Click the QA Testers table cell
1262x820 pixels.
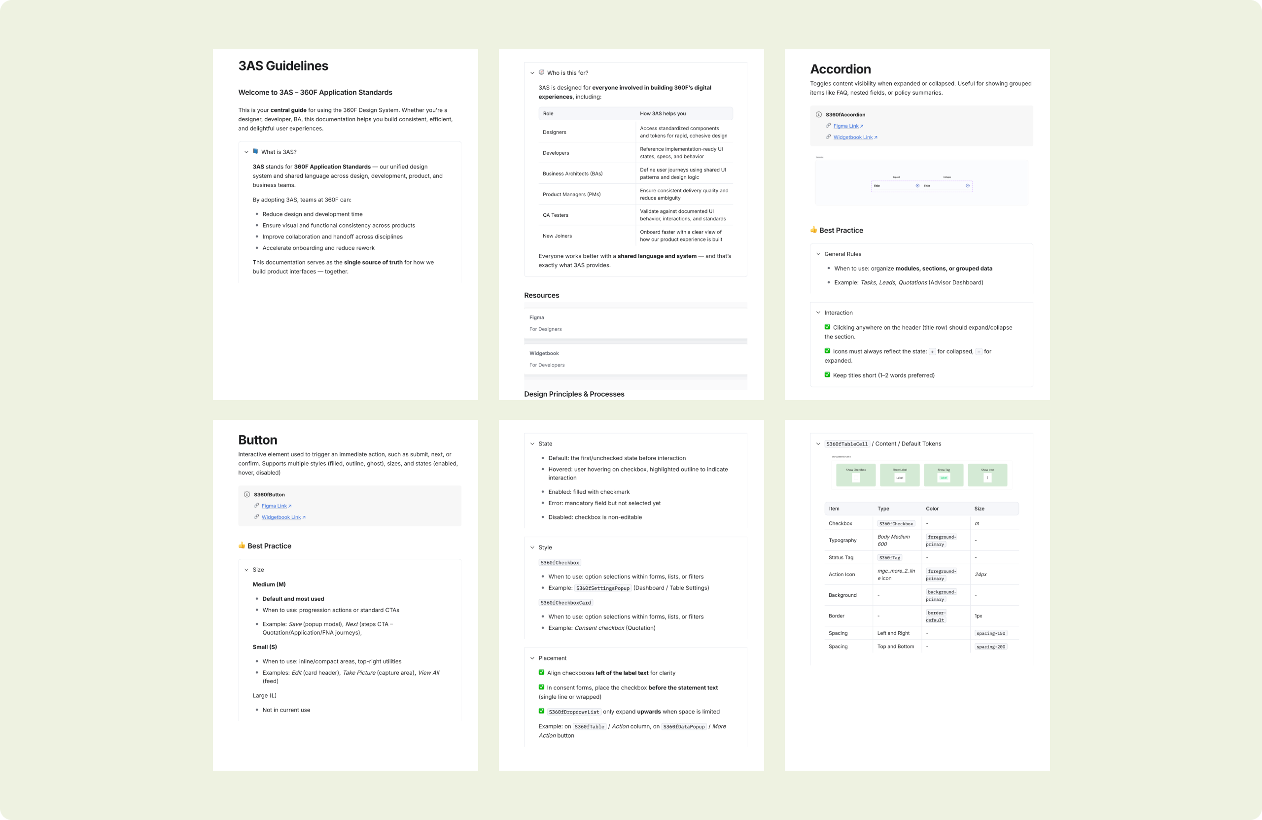pos(555,215)
